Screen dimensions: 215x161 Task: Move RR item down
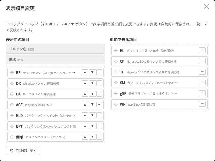pos(92,72)
